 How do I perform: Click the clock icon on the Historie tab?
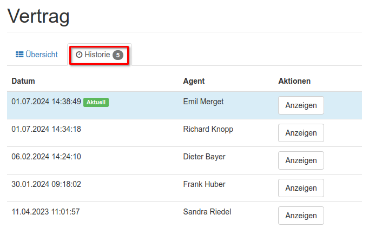click(79, 55)
